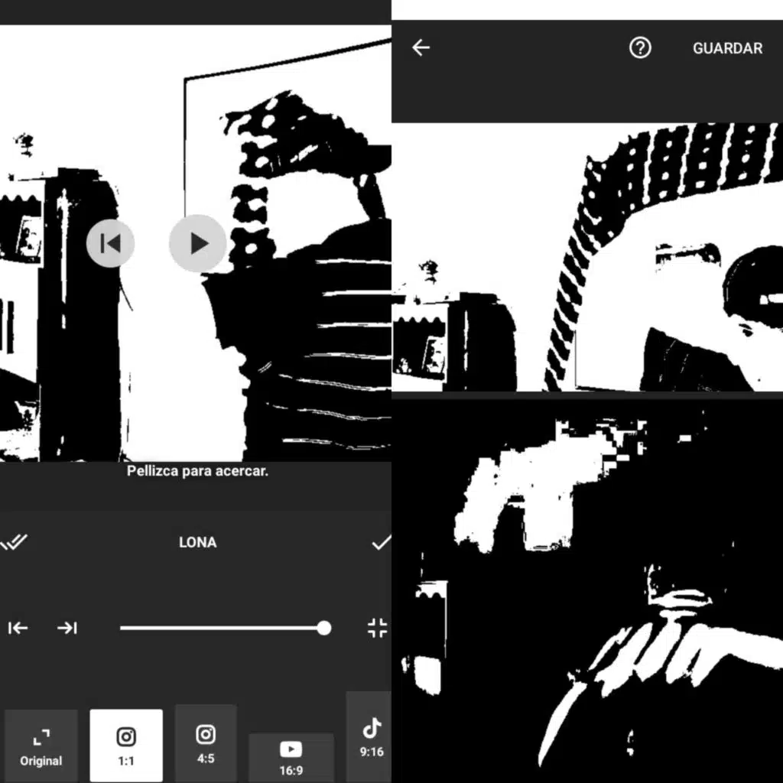783x783 pixels.
Task: Tap the fit-to-canvas compress icon
Action: pyautogui.click(x=377, y=628)
